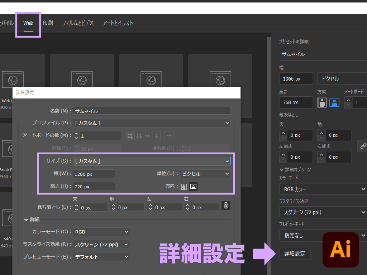Click the Illustrator logo icon
367x275 pixels.
click(340, 250)
